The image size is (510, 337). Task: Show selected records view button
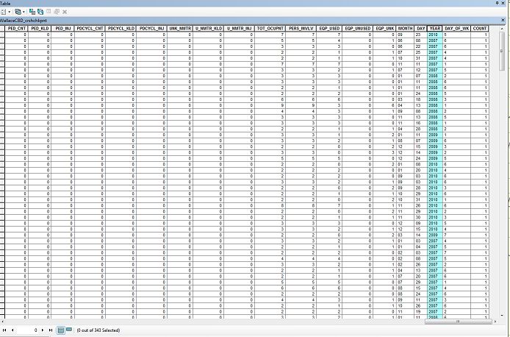(x=69, y=330)
